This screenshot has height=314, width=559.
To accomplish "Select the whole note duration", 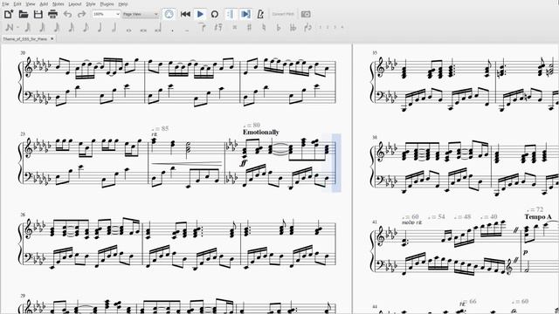I will (x=128, y=30).
